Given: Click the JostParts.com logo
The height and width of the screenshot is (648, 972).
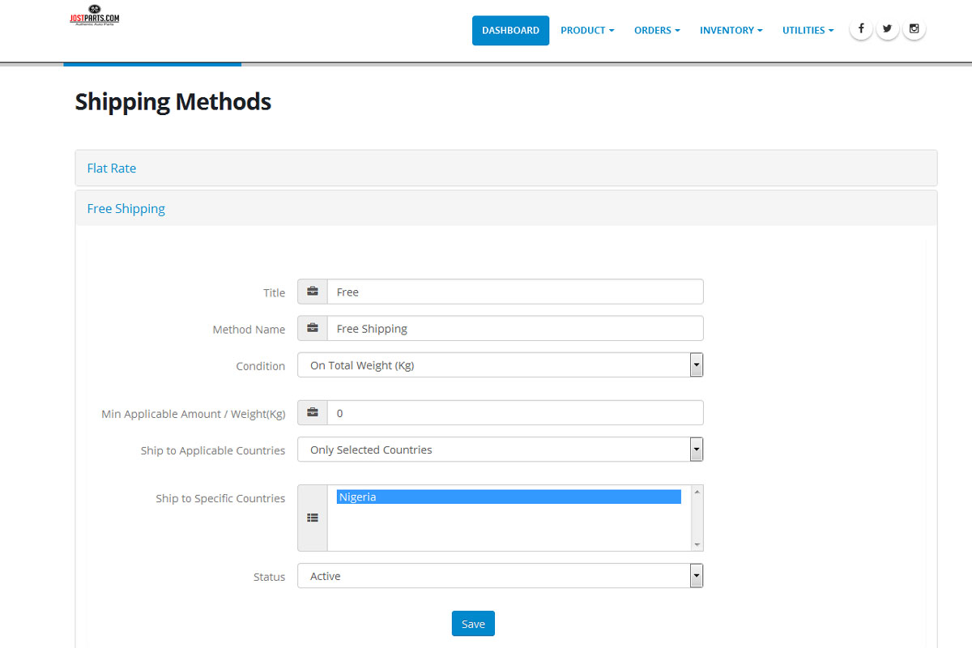Looking at the screenshot, I should (x=94, y=15).
